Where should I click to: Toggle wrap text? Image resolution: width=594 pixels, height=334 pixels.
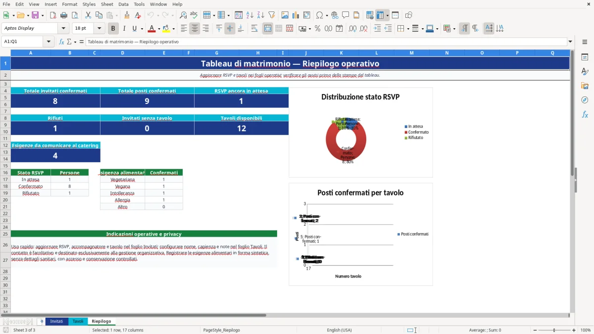coord(254,29)
